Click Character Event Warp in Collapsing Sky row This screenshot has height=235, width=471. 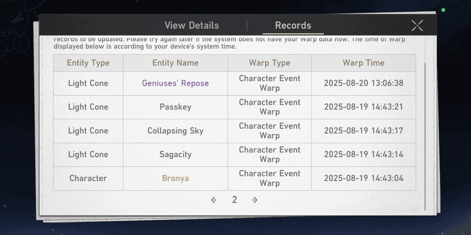point(269,131)
